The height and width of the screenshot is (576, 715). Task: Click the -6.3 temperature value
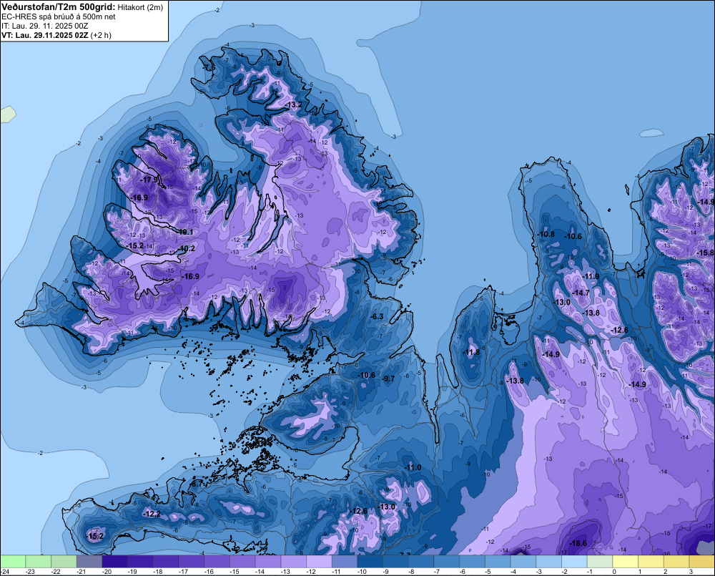tap(376, 316)
